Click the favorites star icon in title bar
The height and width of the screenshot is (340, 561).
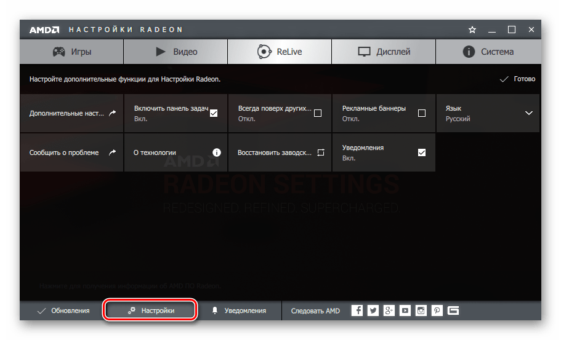coord(472,30)
